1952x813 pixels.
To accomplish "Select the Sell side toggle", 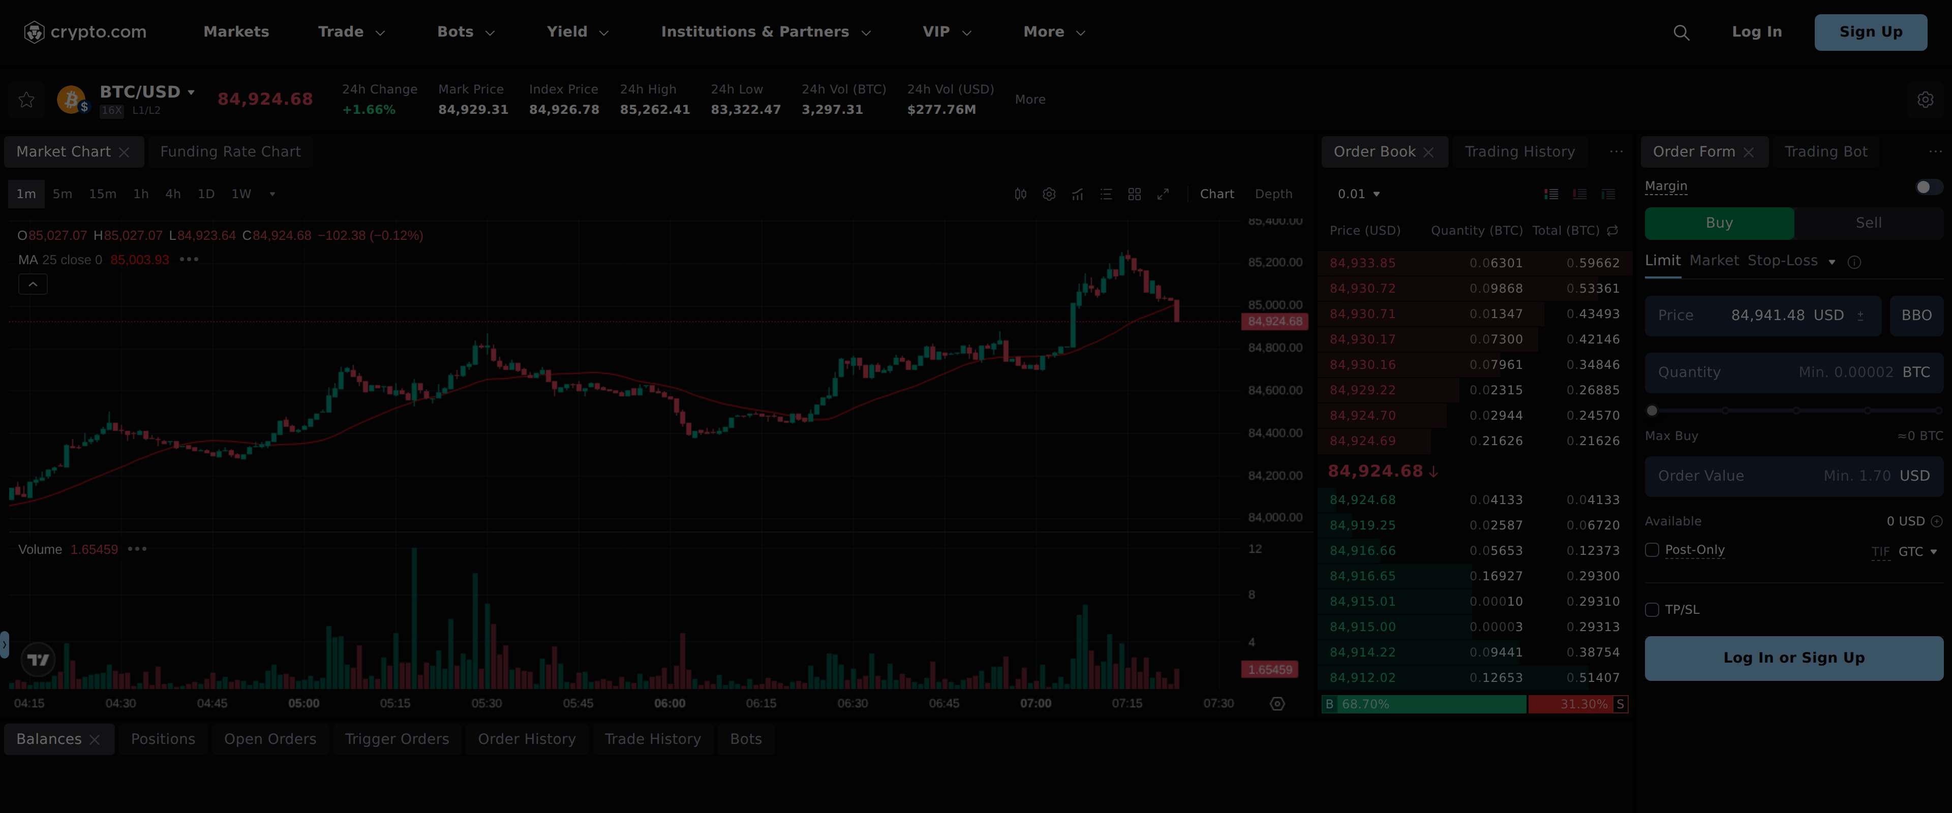I will tap(1868, 223).
